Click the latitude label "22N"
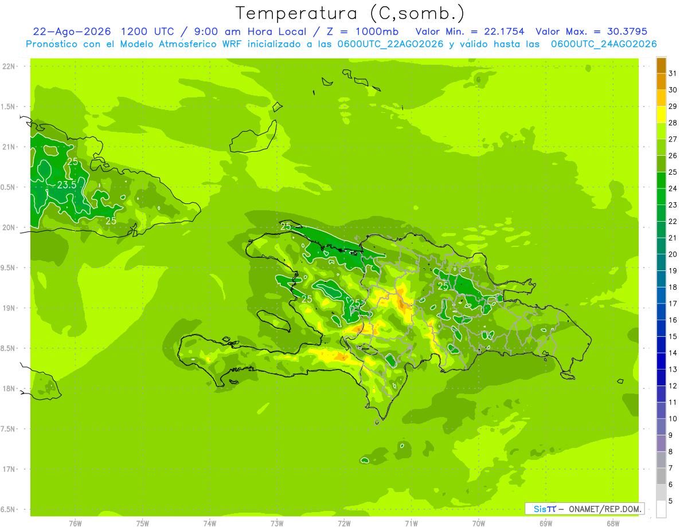688x531 pixels. [x=10, y=66]
